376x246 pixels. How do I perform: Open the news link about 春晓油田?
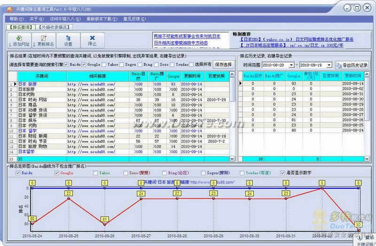click(x=181, y=43)
